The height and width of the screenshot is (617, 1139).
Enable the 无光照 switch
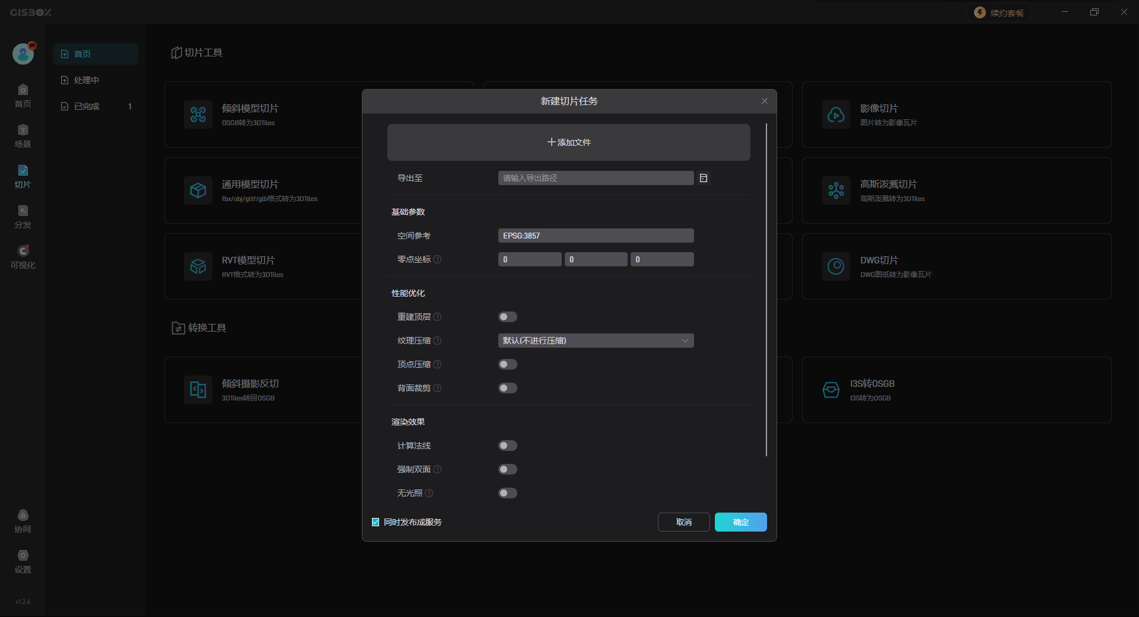[x=508, y=493]
